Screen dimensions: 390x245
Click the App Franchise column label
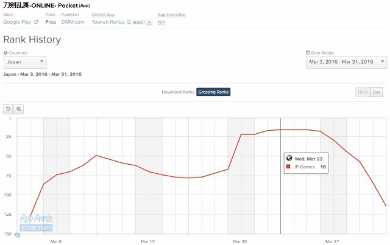pos(172,15)
